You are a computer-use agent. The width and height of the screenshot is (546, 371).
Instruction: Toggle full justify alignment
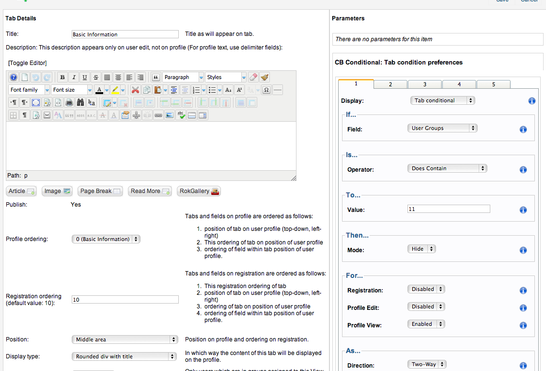(x=107, y=77)
